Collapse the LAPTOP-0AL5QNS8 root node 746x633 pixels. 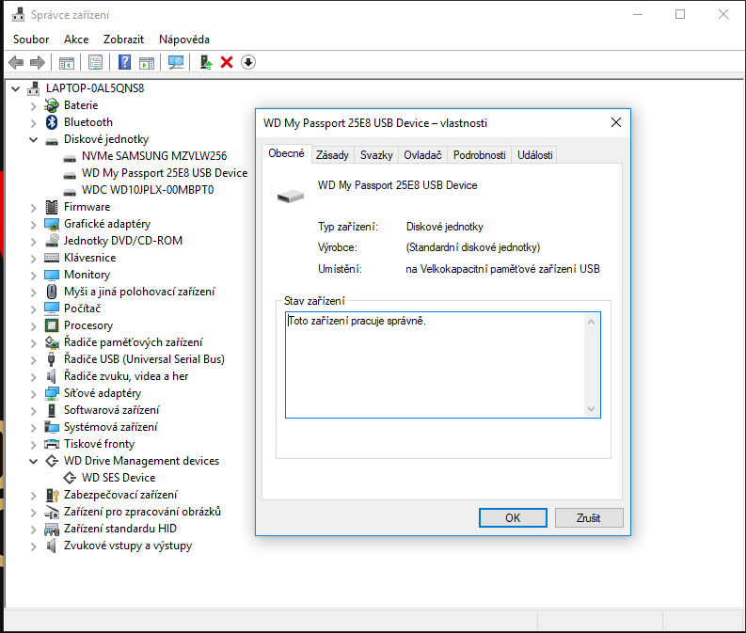(x=16, y=88)
